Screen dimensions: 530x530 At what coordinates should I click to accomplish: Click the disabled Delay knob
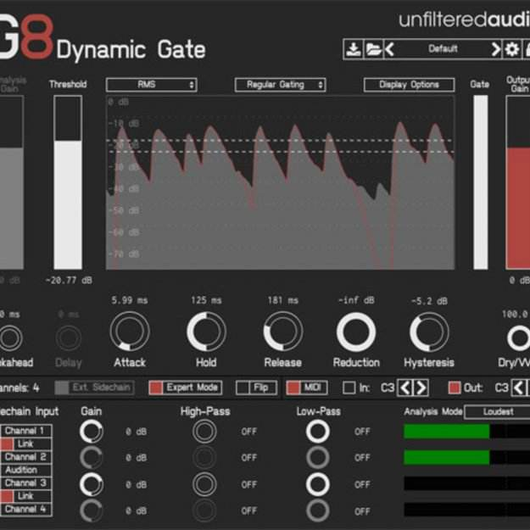click(69, 338)
